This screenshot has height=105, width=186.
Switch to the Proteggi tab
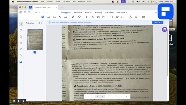pyautogui.click(x=98, y=12)
